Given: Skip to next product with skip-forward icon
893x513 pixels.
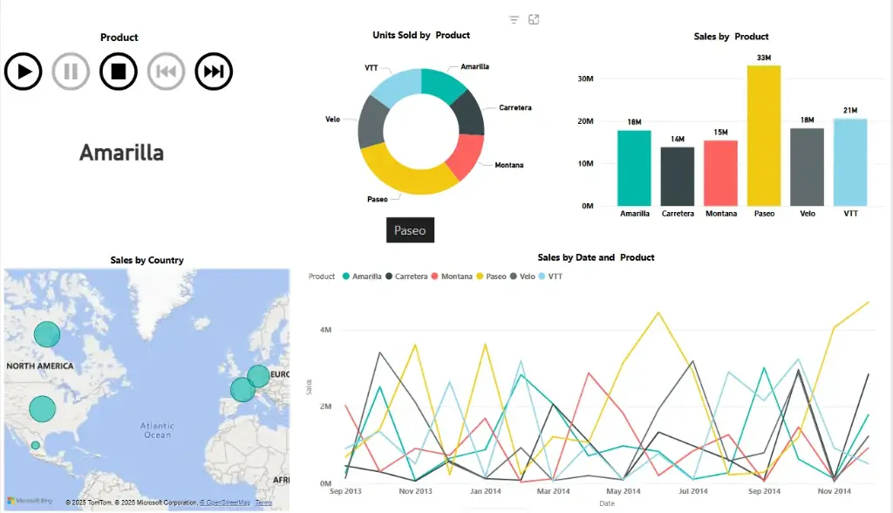Looking at the screenshot, I should click(214, 72).
